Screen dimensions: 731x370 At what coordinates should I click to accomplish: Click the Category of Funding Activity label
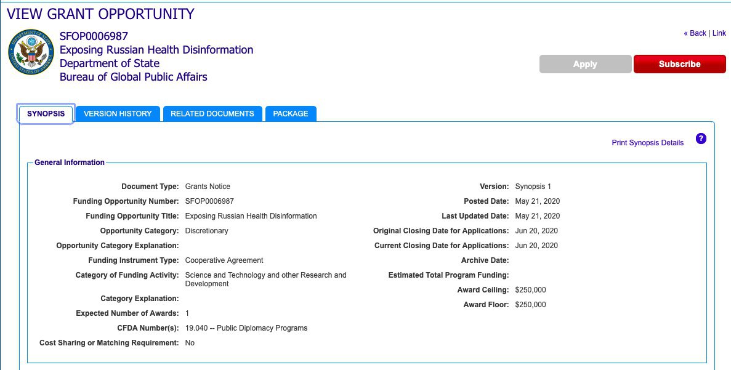(127, 275)
